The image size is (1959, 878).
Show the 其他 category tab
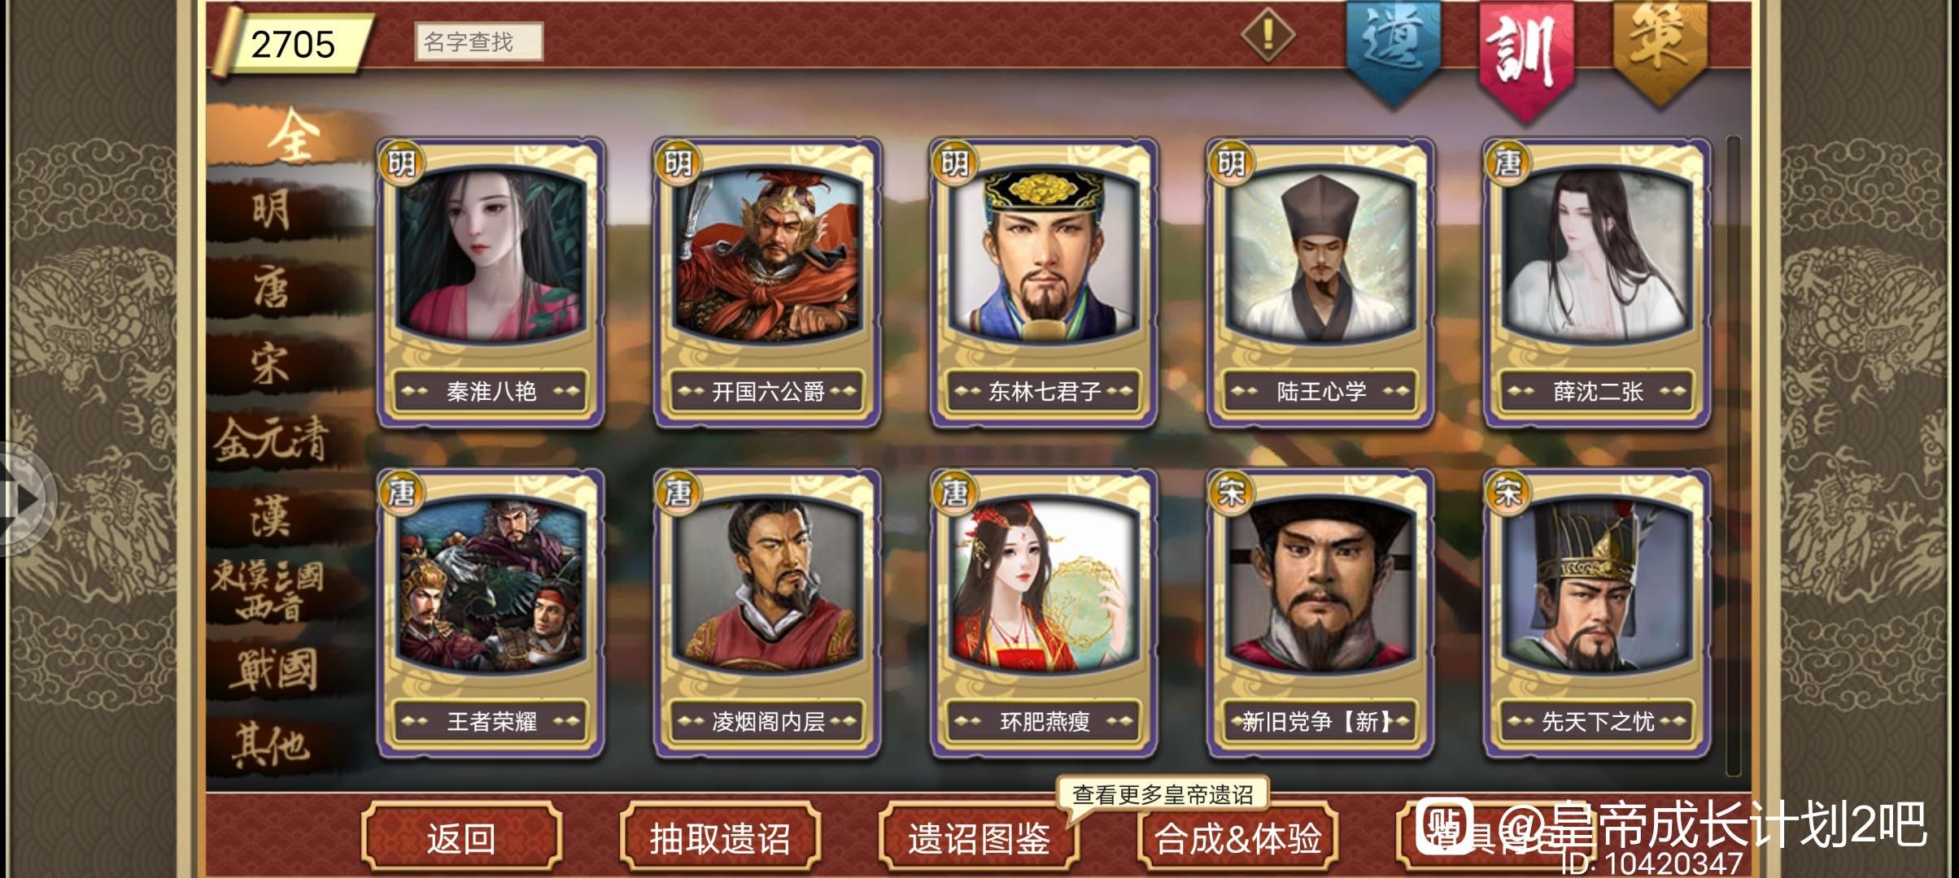click(x=272, y=745)
